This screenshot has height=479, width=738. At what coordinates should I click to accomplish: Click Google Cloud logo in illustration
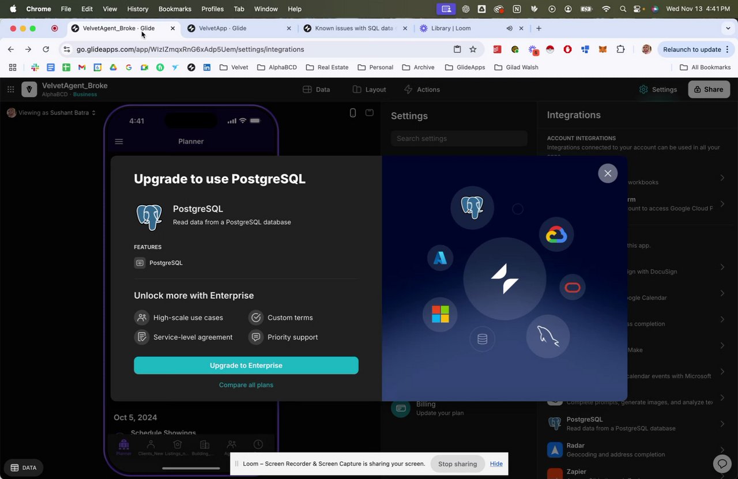pos(556,235)
